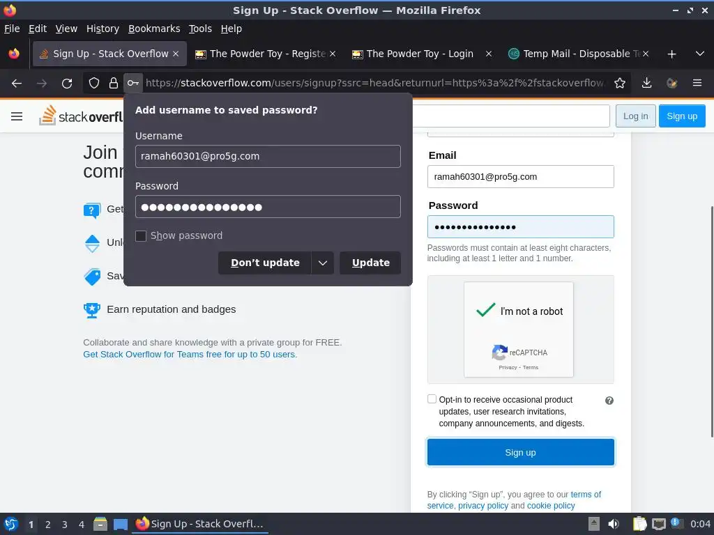714x535 pixels.
Task: Open the system start menu icon
Action: 11,524
